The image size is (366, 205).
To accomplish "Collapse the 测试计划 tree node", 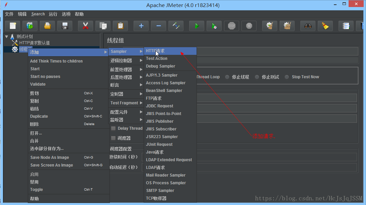I will click(x=7, y=36).
